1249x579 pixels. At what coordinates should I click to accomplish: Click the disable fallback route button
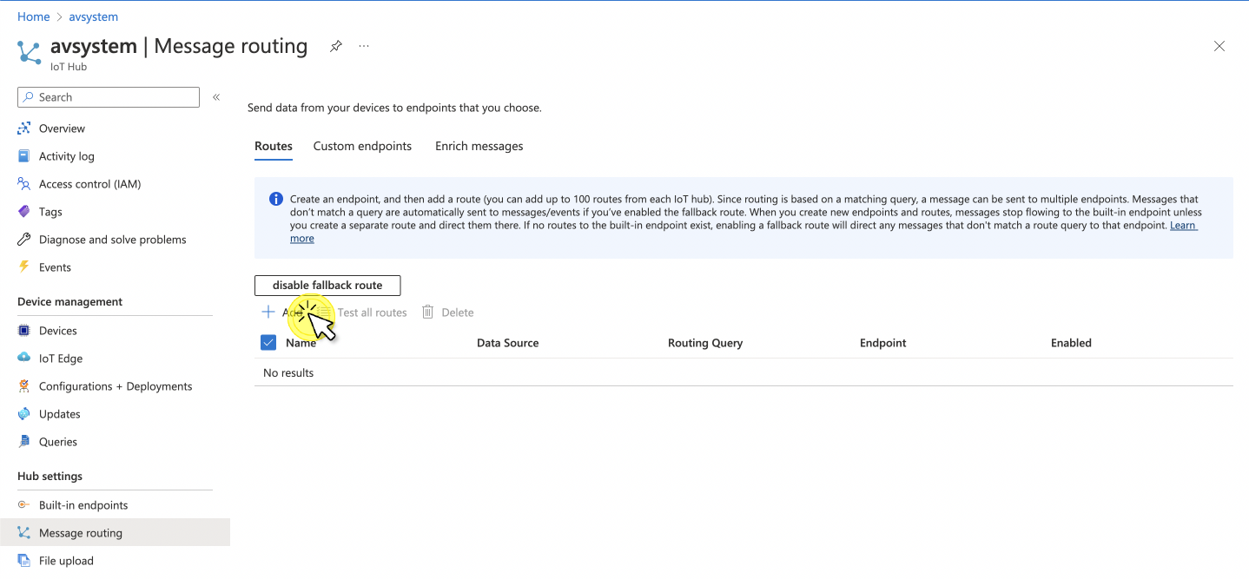tap(327, 286)
